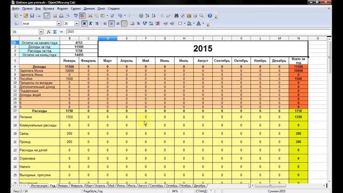Open Background Color dropdown arrow

coord(194,24)
